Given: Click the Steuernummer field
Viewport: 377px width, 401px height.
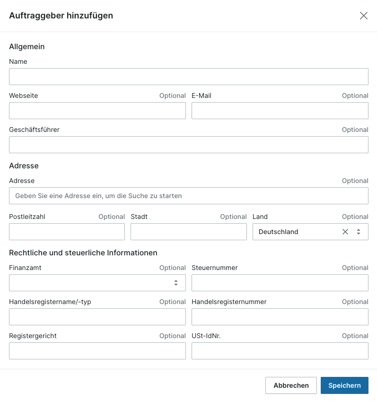Looking at the screenshot, I should 280,283.
